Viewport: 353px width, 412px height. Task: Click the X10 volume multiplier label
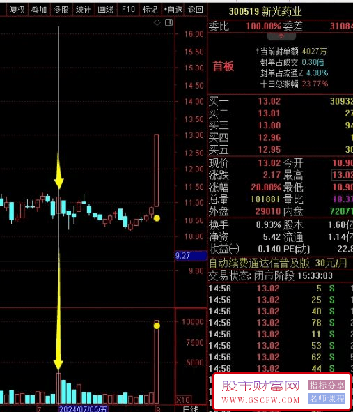click(183, 400)
